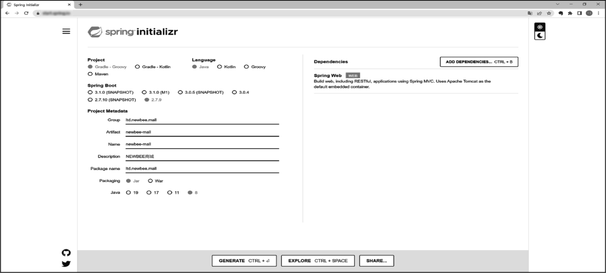This screenshot has width=606, height=273.
Task: Choose War packaging
Action: 155,181
